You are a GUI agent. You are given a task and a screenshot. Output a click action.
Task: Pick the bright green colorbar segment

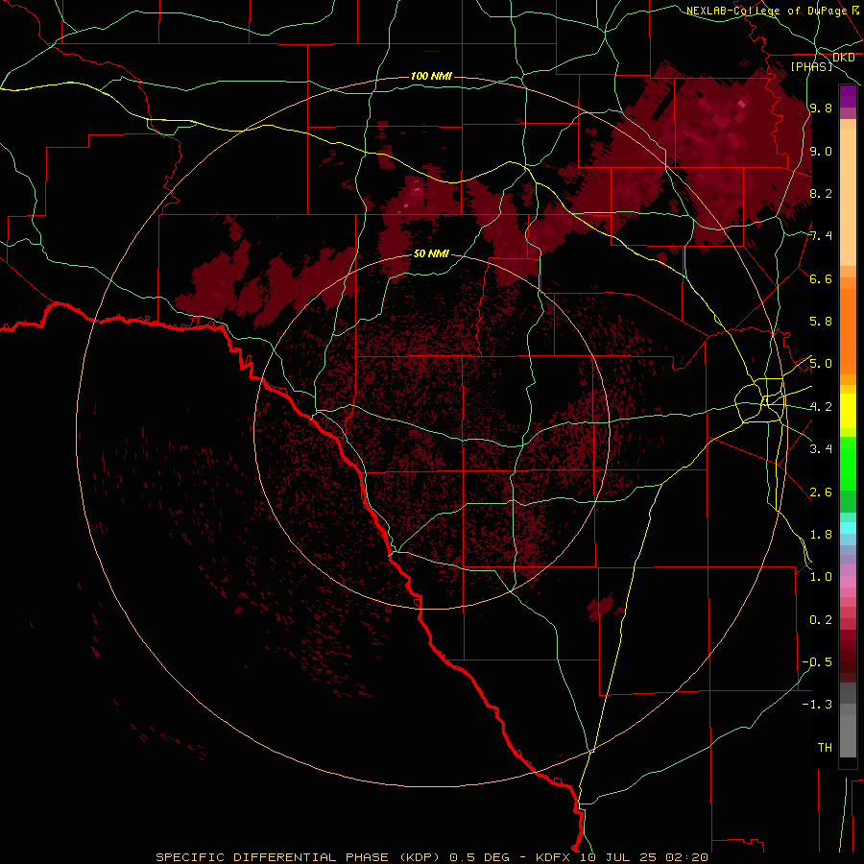[848, 463]
